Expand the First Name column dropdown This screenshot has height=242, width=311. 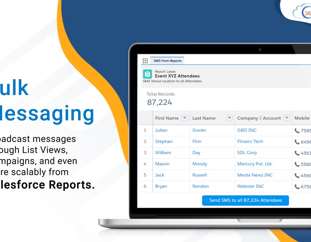[x=185, y=118]
